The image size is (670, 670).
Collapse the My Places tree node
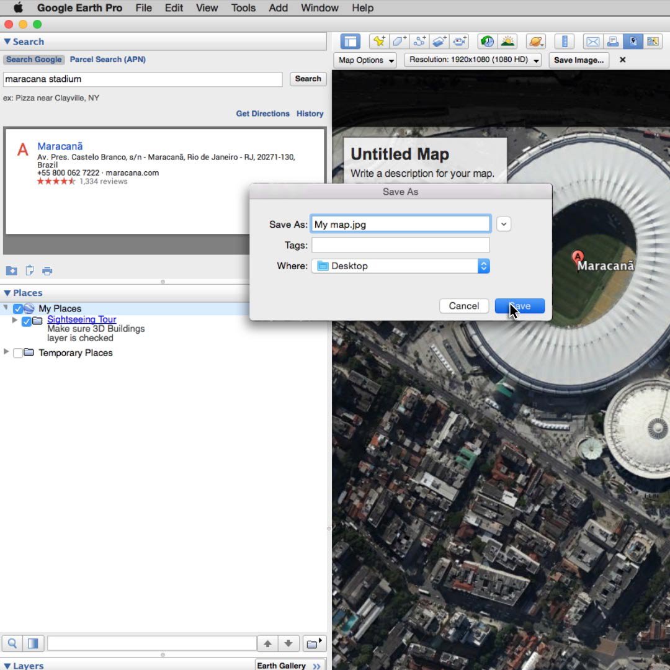(x=6, y=307)
